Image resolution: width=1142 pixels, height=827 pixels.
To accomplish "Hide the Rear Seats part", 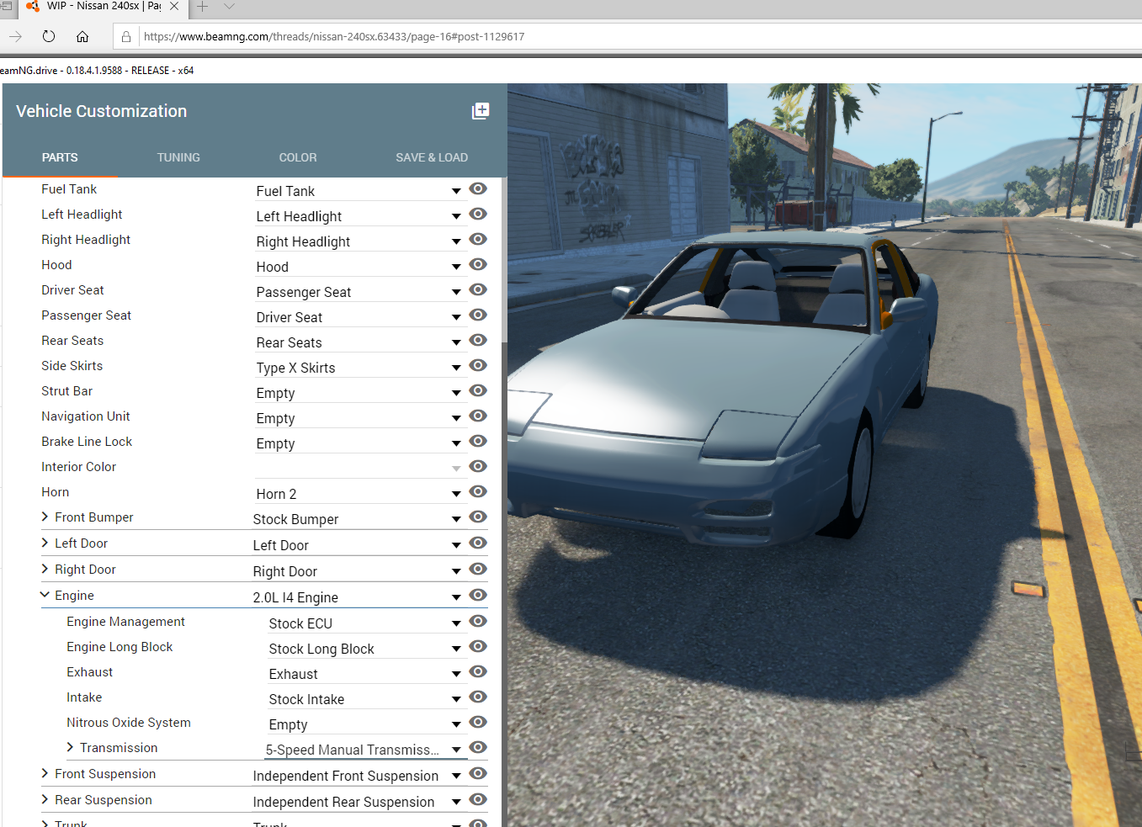I will [x=478, y=341].
